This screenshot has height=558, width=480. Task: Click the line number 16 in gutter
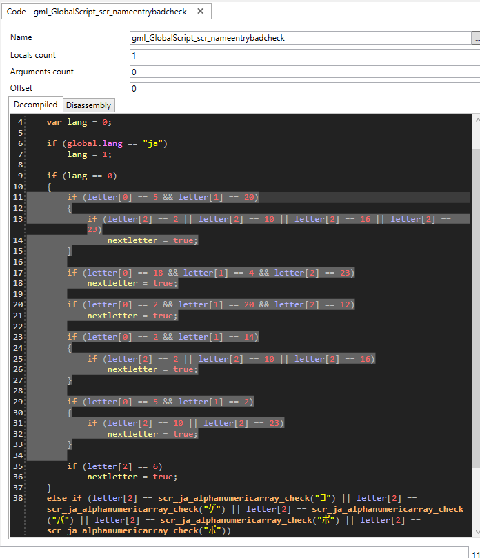18,262
